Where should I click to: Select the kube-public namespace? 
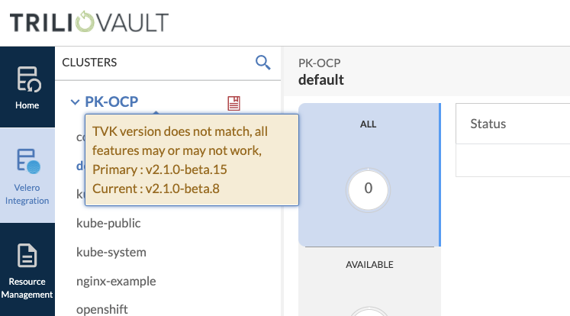coord(108,223)
